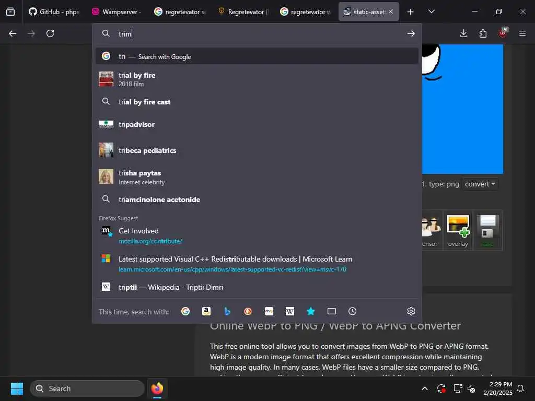Search this time with DuckDuckGo
Image resolution: width=535 pixels, height=401 pixels.
click(248, 311)
